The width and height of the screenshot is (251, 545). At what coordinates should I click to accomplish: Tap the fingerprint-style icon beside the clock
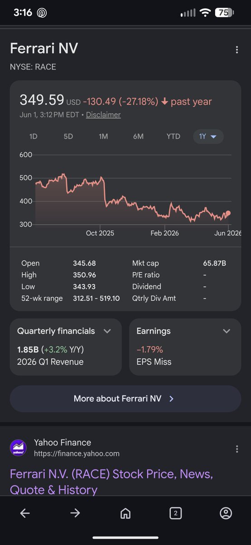42,13
